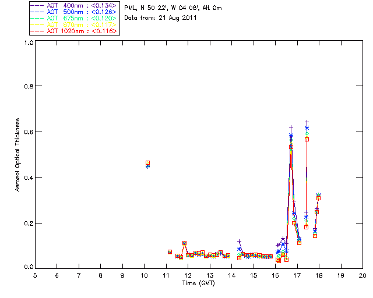
Task: Click the x-axis tick label 5
Action: click(35, 275)
